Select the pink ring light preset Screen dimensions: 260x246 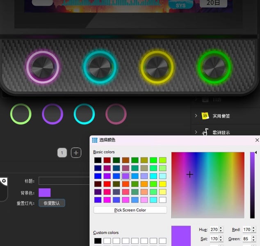(116, 114)
